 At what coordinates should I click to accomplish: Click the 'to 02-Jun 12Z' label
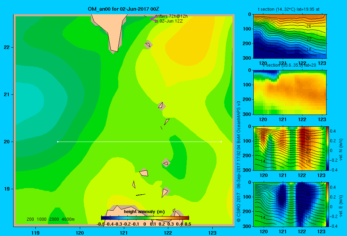[x=169, y=21]
